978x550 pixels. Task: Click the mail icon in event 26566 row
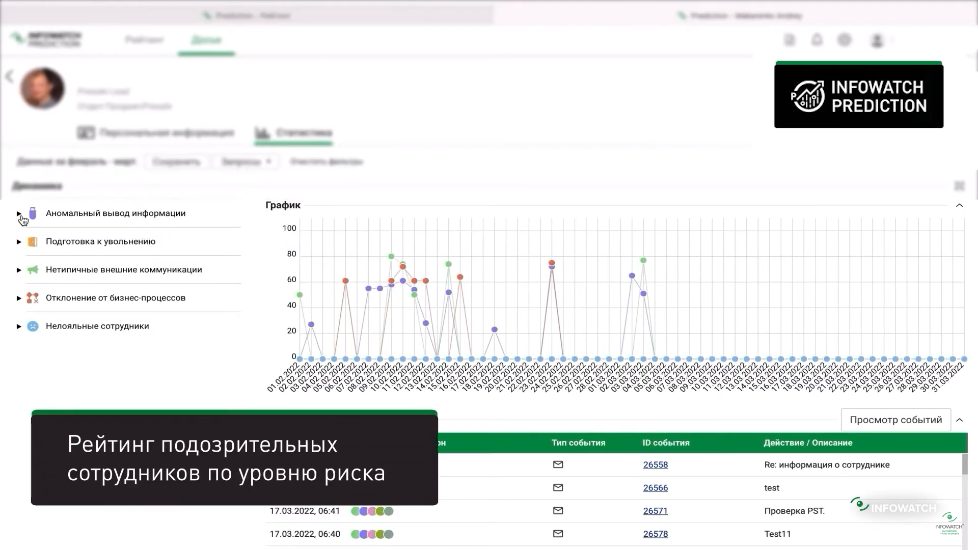(558, 488)
